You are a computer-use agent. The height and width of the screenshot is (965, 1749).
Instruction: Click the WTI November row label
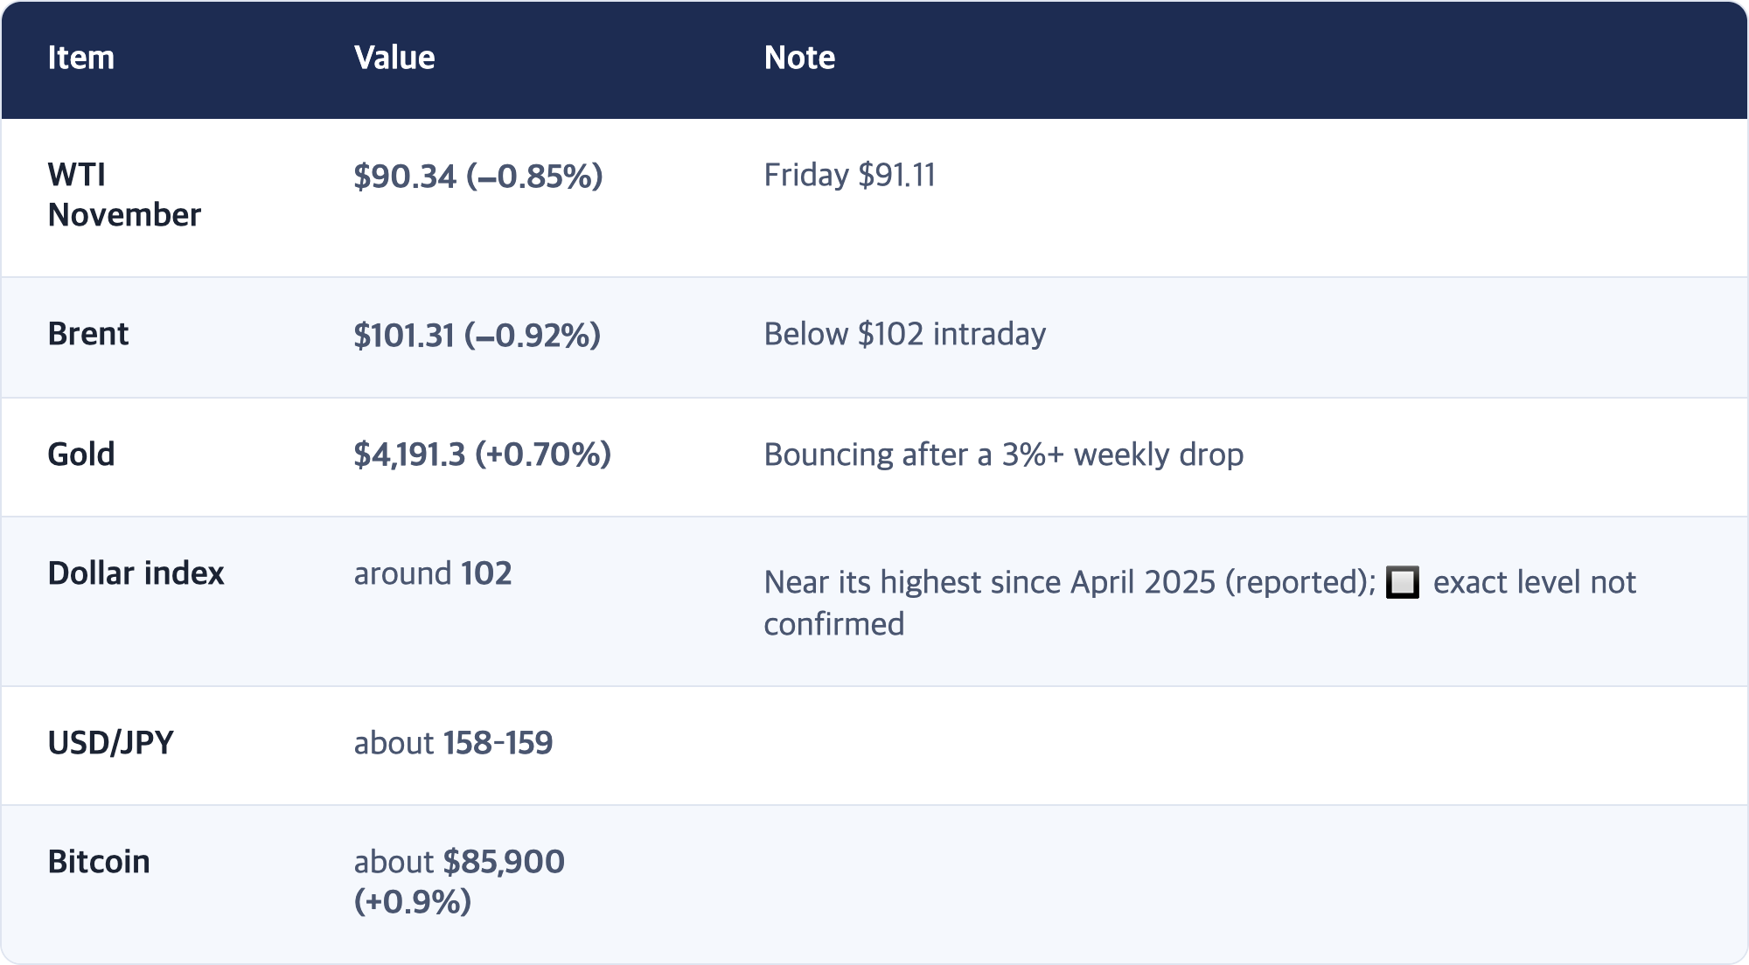pyautogui.click(x=124, y=195)
